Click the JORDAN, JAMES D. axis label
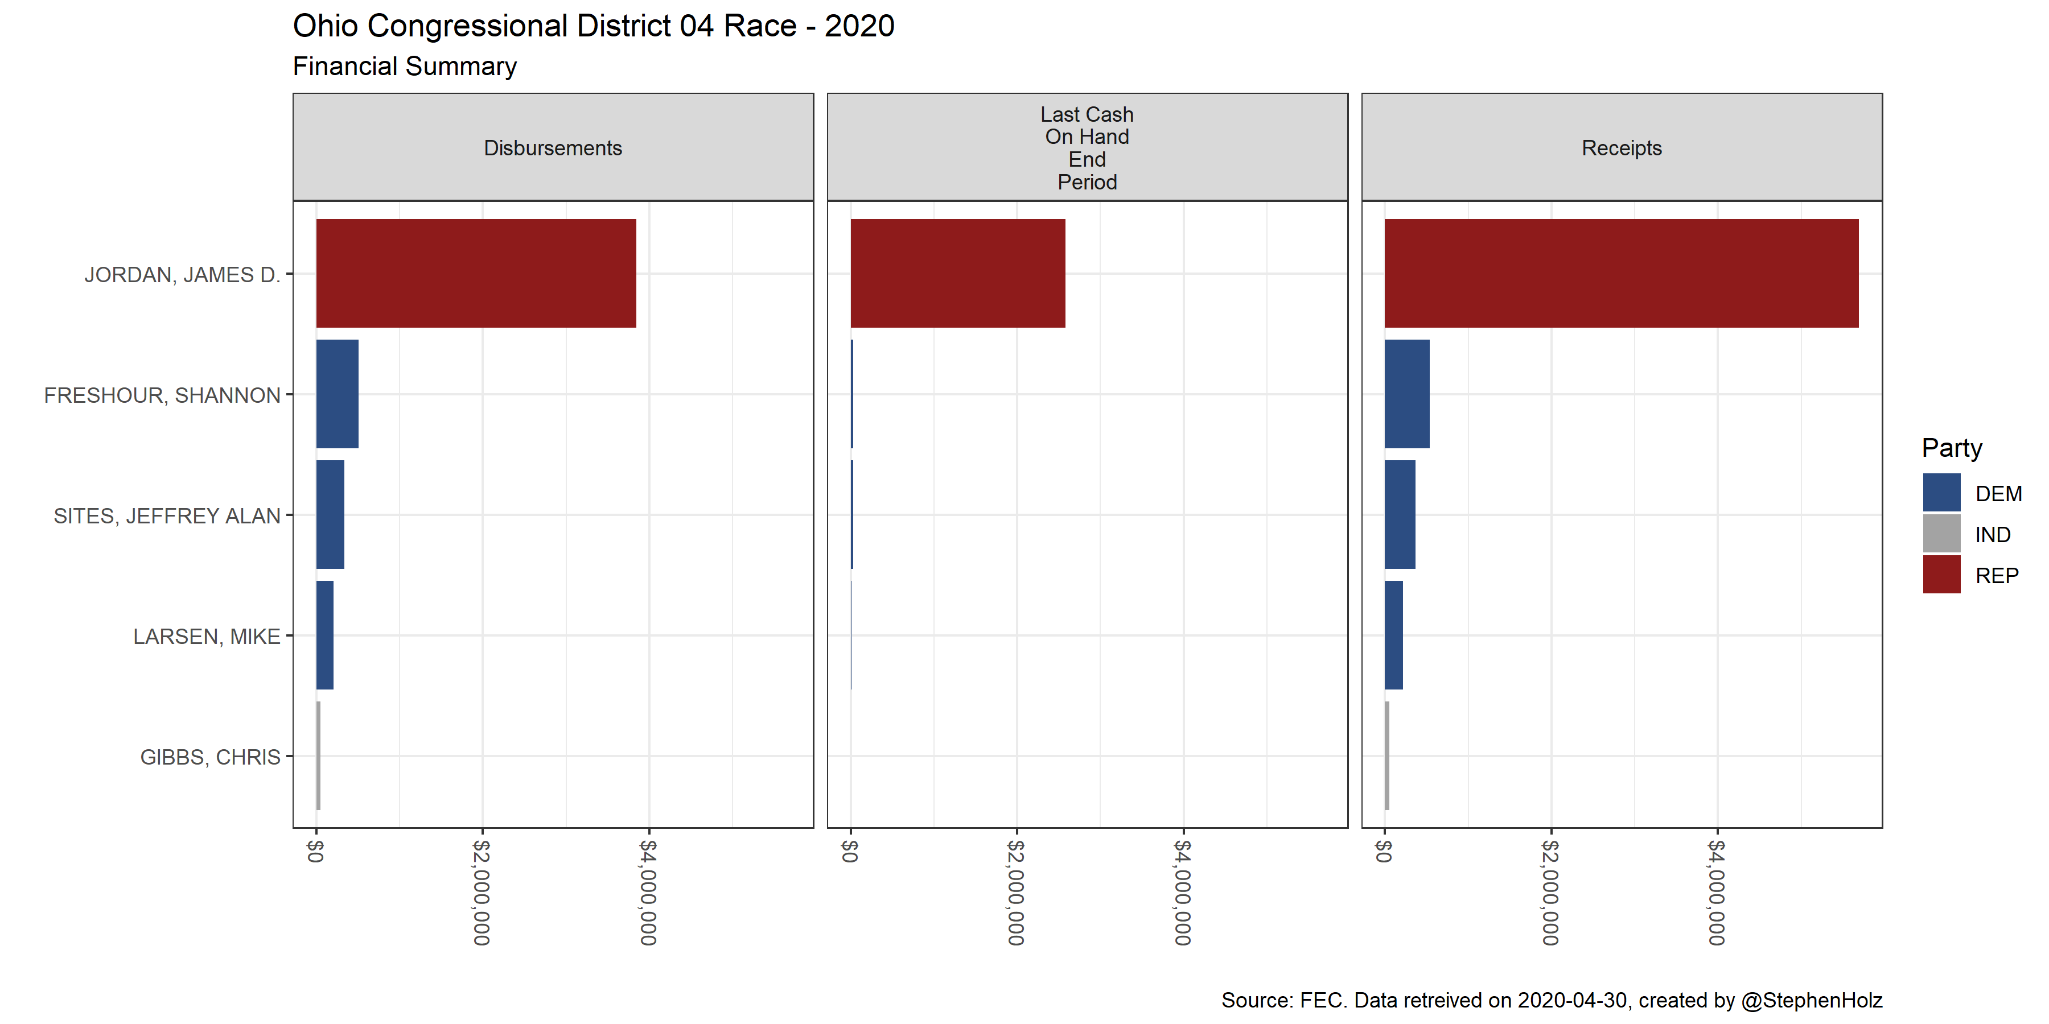Screen dimensions: 2049x1024 click(182, 274)
